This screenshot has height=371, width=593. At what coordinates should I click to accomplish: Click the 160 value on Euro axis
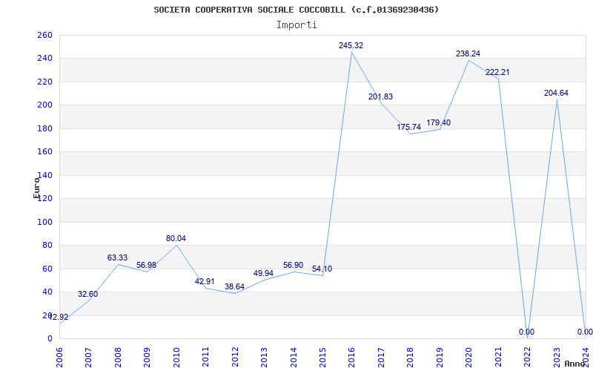44,152
